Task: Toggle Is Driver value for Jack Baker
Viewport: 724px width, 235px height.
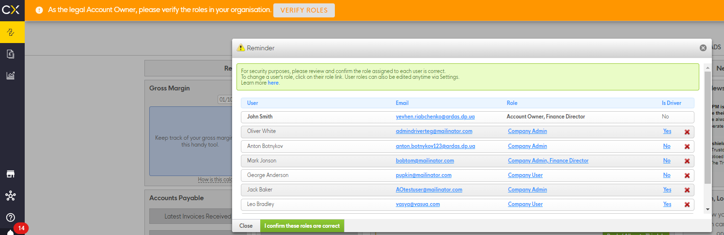Action: tap(667, 190)
